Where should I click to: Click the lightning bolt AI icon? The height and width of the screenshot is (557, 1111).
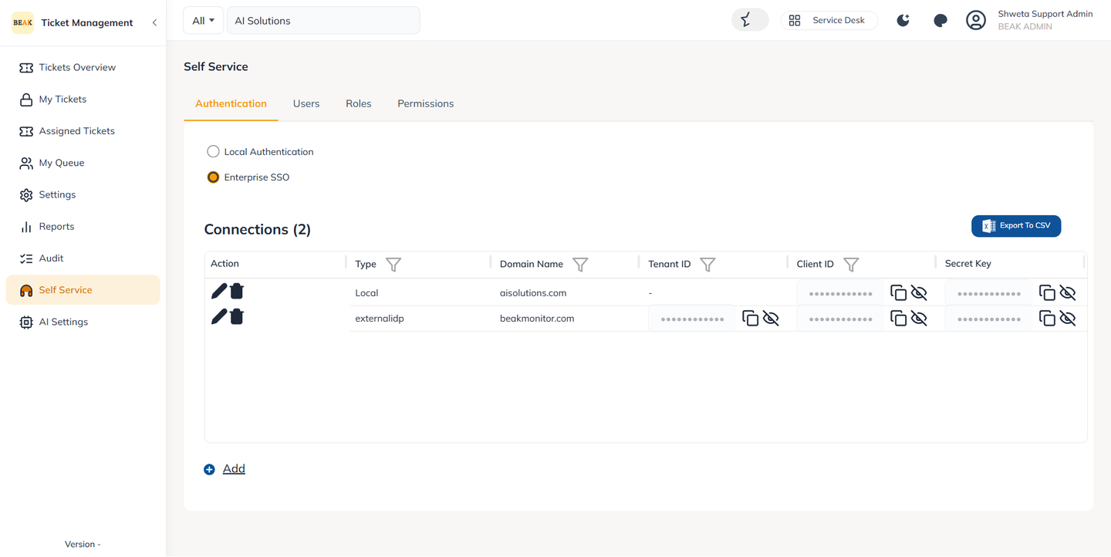pyautogui.click(x=750, y=20)
